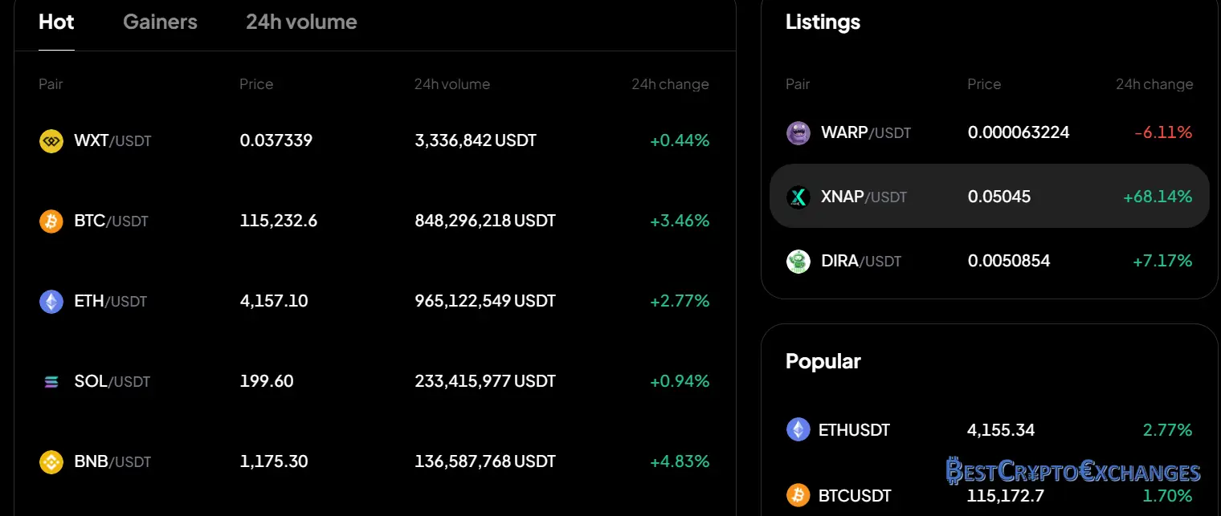Click the ETHUSDT popular pair name
Viewport: 1221px width, 516px height.
point(854,430)
